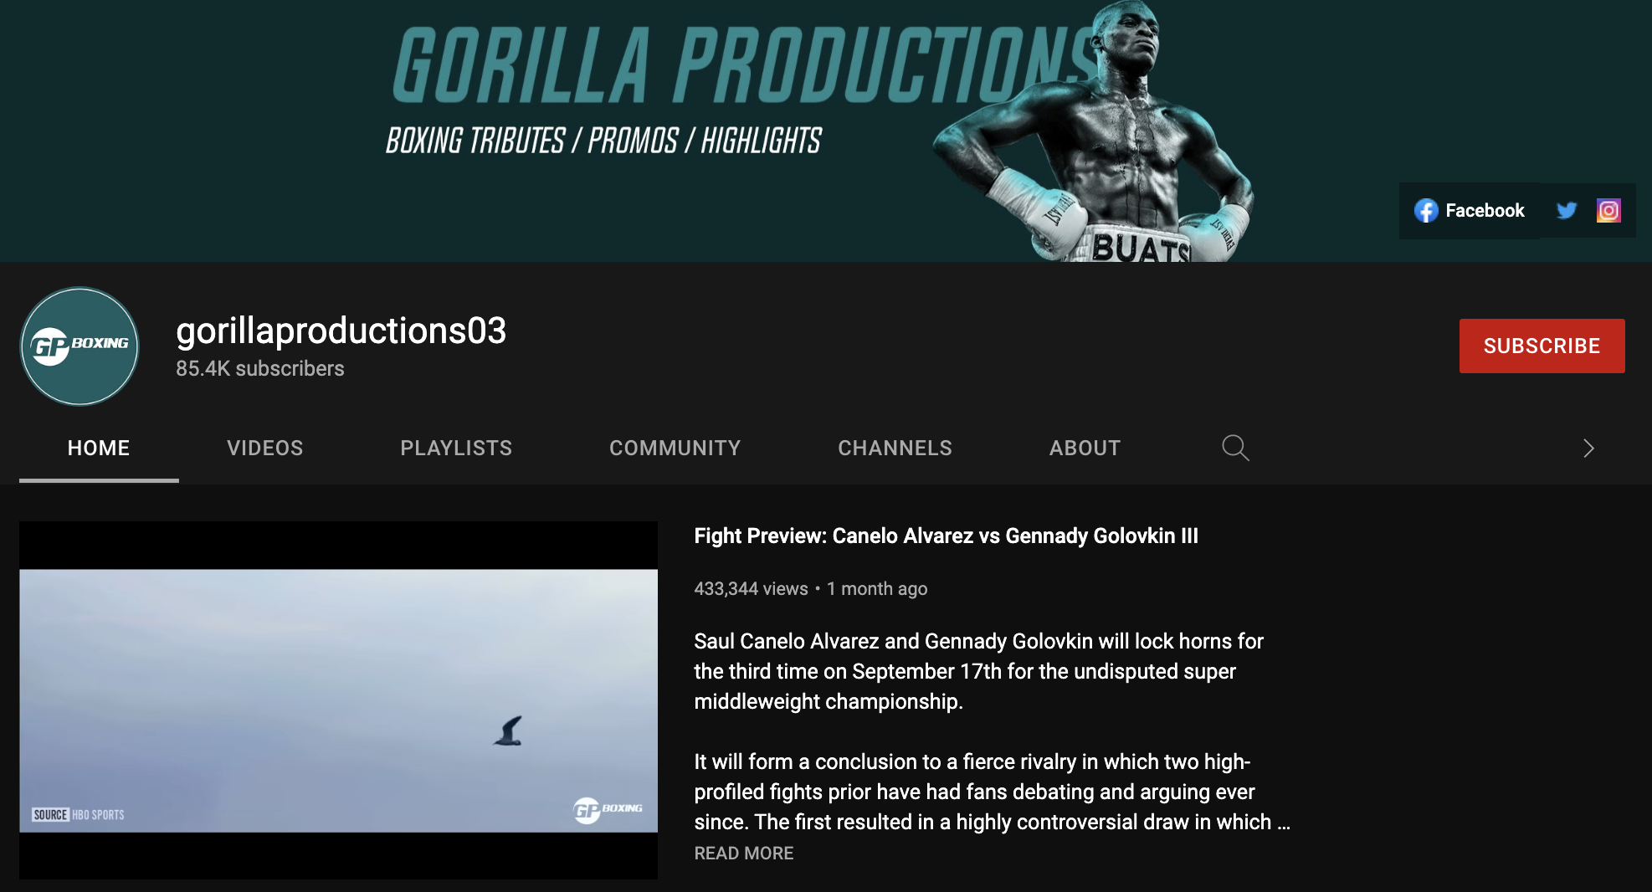This screenshot has height=892, width=1652.
Task: Click the channel search magnifier icon
Action: (x=1235, y=448)
